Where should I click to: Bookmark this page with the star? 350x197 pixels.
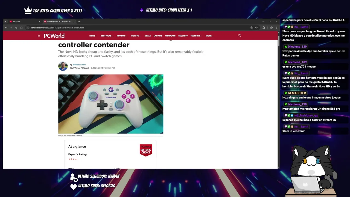click(x=256, y=28)
